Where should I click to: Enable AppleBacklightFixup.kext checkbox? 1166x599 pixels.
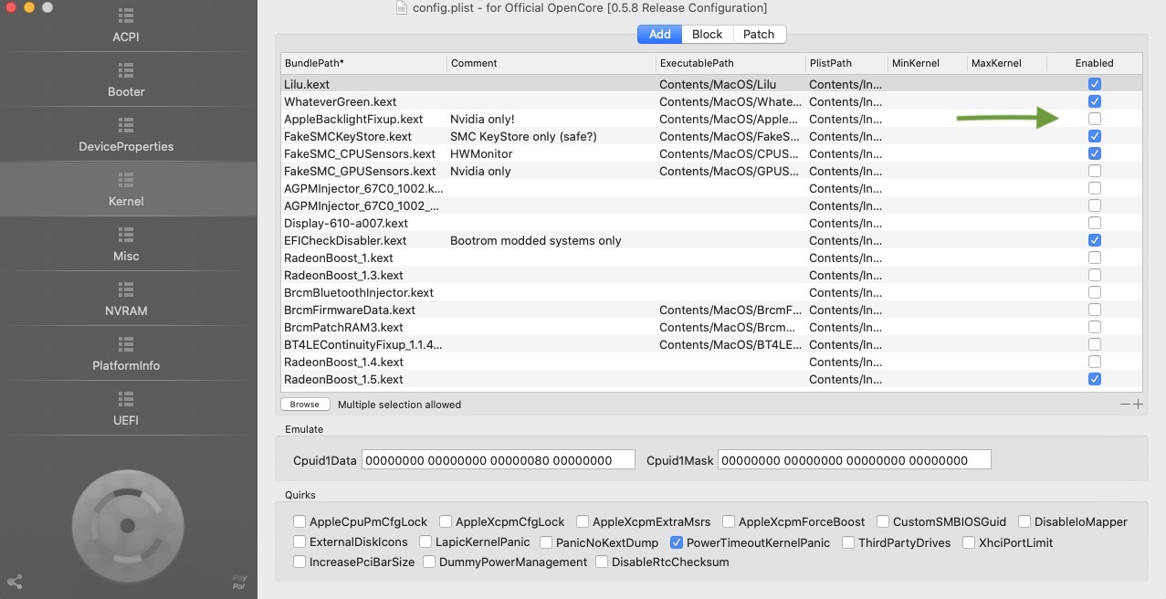point(1095,119)
